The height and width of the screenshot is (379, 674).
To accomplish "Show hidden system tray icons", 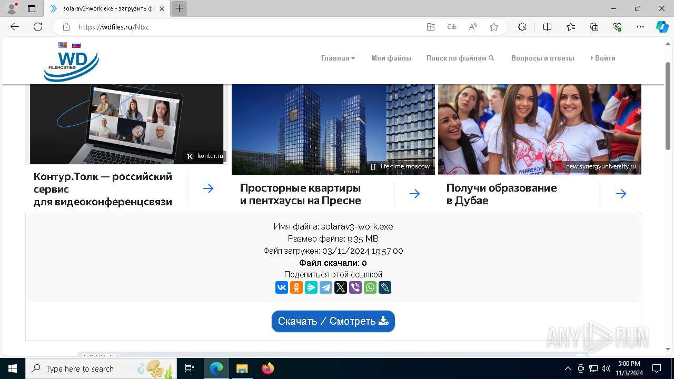I will 568,368.
